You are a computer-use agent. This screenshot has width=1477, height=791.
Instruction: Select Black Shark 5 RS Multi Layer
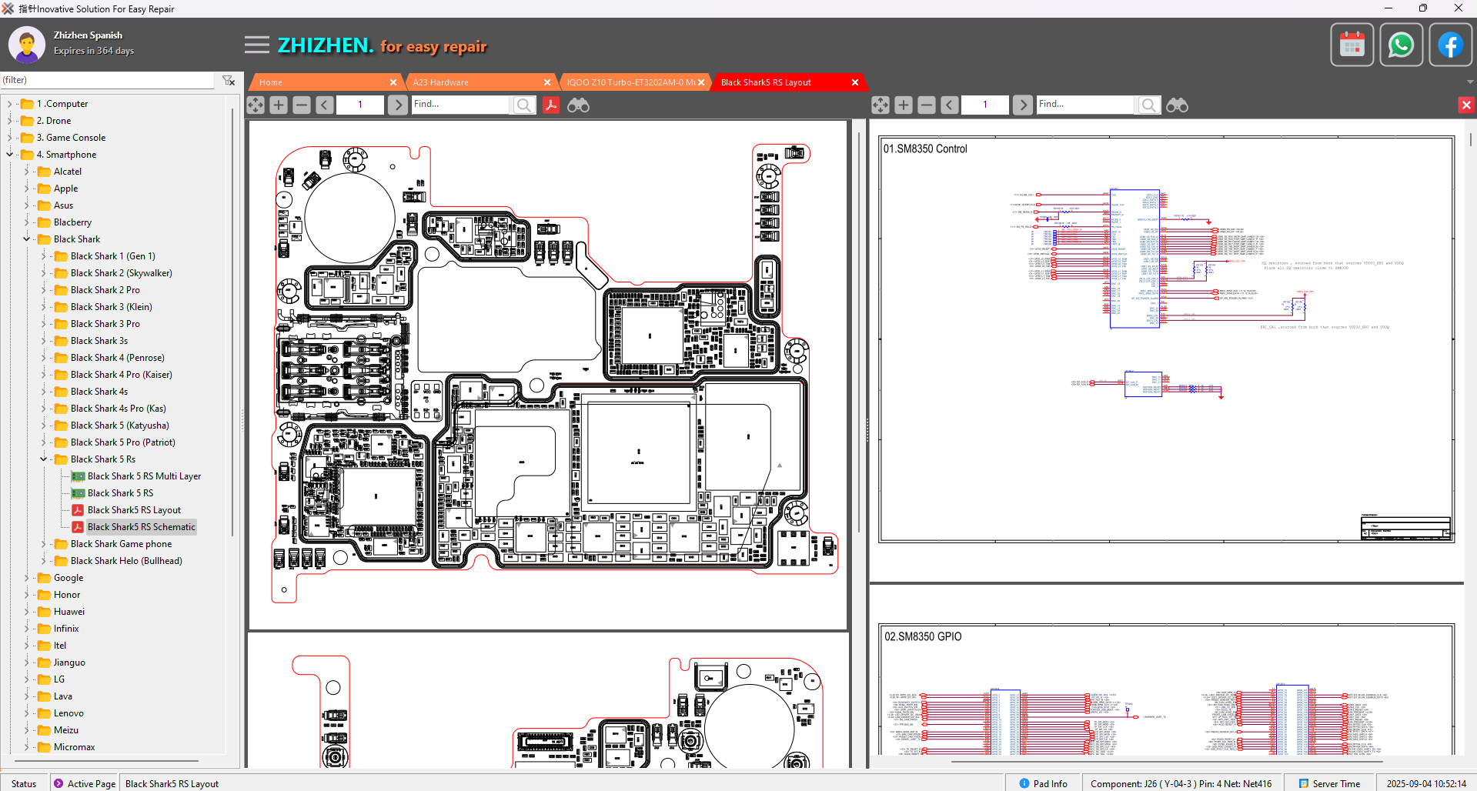(x=144, y=476)
